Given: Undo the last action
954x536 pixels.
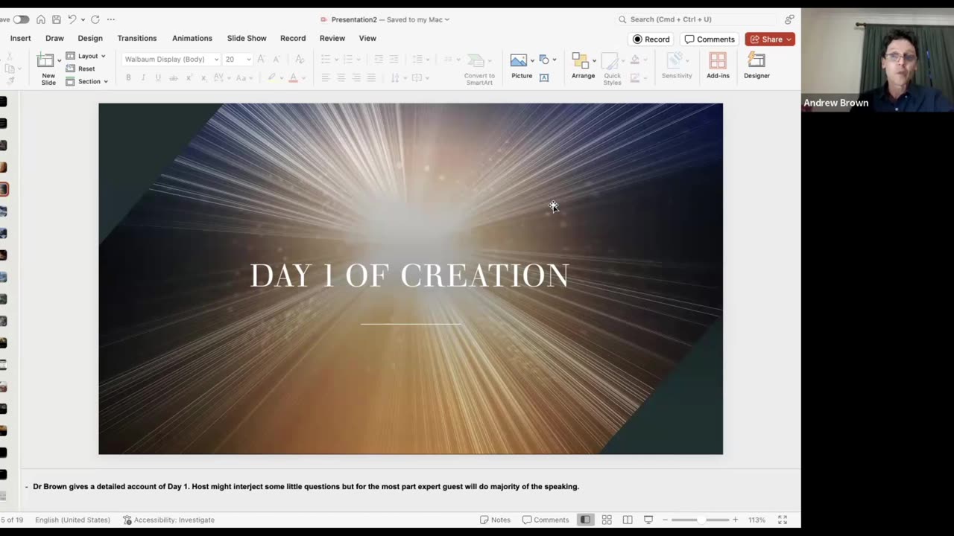Looking at the screenshot, I should [x=72, y=19].
